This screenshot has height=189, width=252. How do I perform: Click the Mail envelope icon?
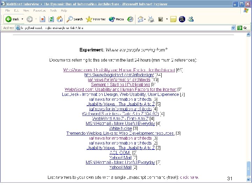(140, 19)
